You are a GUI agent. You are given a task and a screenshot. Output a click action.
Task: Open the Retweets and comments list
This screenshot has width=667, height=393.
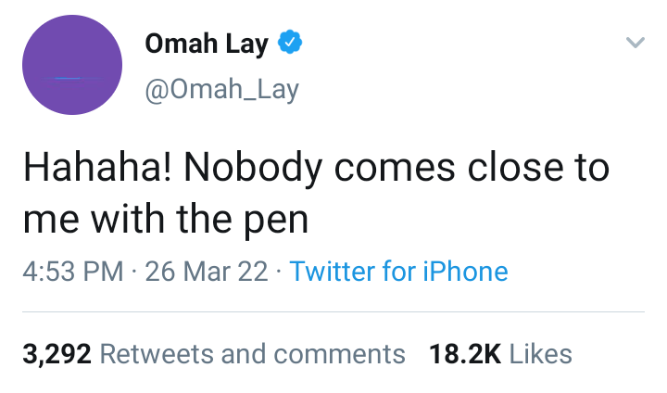click(252, 354)
